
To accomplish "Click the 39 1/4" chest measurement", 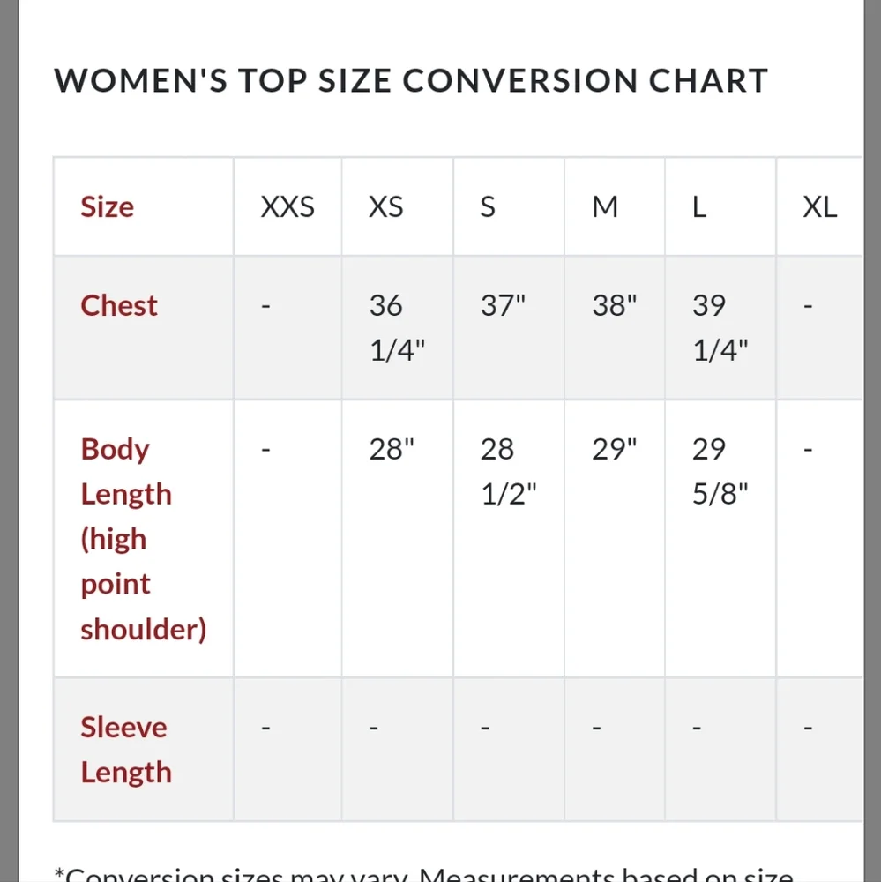I will tap(720, 328).
